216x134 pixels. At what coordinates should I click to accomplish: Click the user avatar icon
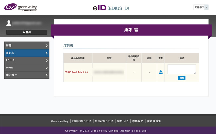pyautogui.click(x=9, y=23)
